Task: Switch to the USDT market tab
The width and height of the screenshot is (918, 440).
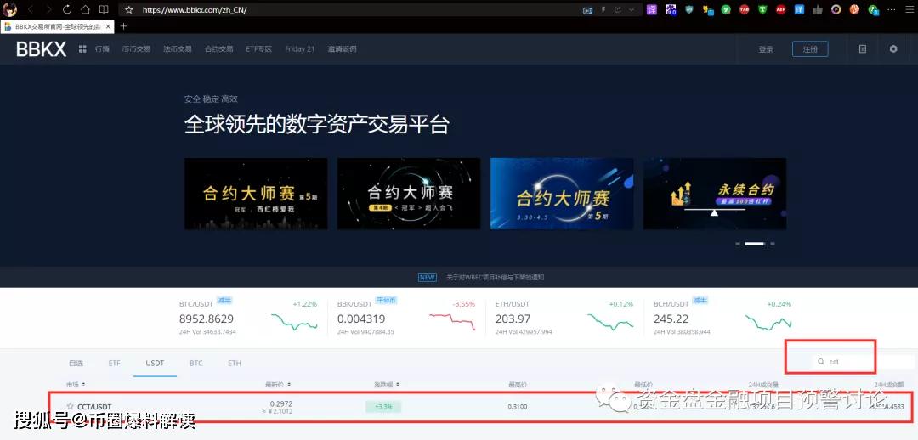Action: [156, 363]
